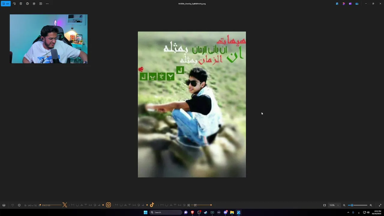Expand hidden system tray icons chevron
Viewport: 384px width, 216px height.
click(348, 212)
